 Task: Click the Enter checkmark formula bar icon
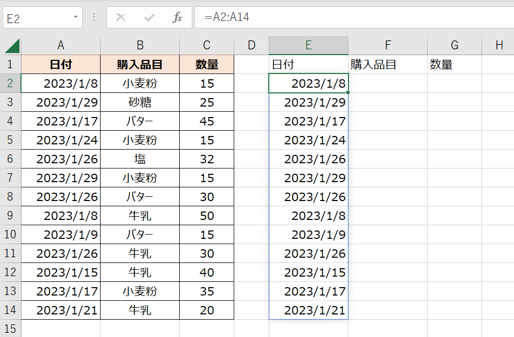click(149, 17)
